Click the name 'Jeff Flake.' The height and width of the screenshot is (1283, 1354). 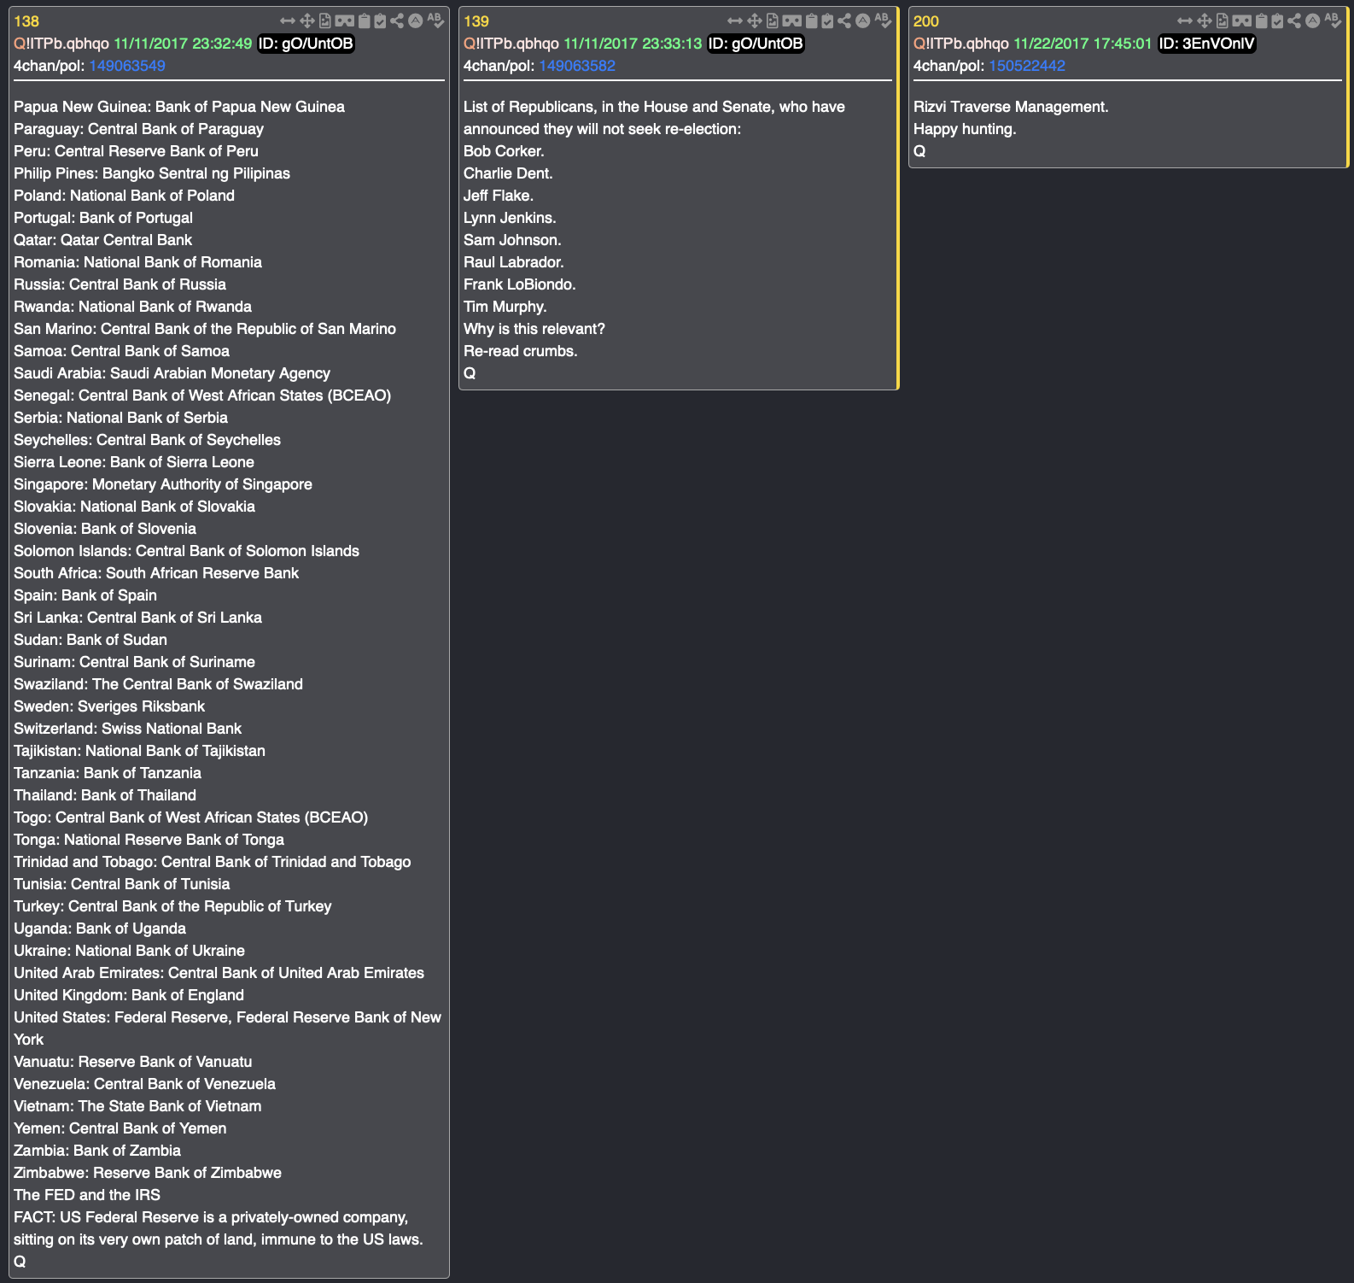coord(499,196)
